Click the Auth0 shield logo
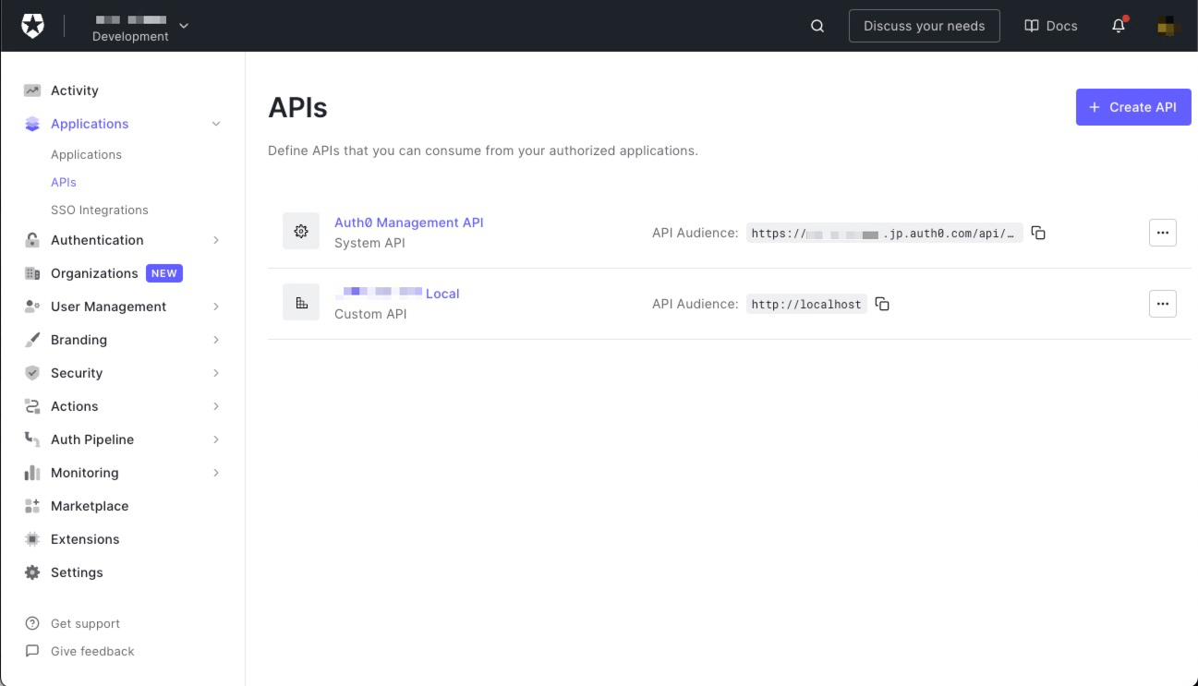The height and width of the screenshot is (686, 1198). pyautogui.click(x=33, y=25)
